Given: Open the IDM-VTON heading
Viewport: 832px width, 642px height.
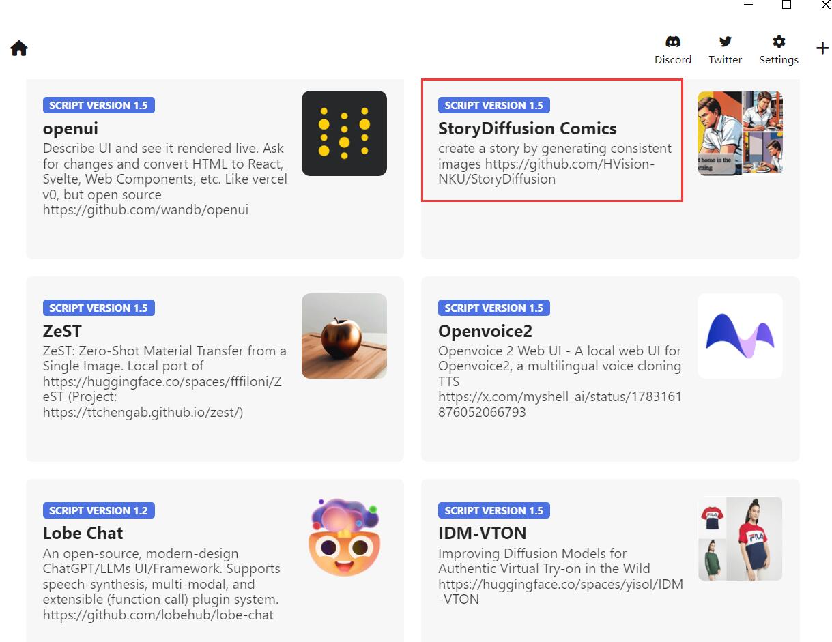Looking at the screenshot, I should [482, 534].
